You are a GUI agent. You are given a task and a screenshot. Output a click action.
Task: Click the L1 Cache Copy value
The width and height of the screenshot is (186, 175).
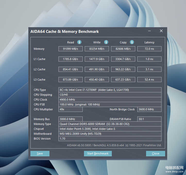[123, 59]
